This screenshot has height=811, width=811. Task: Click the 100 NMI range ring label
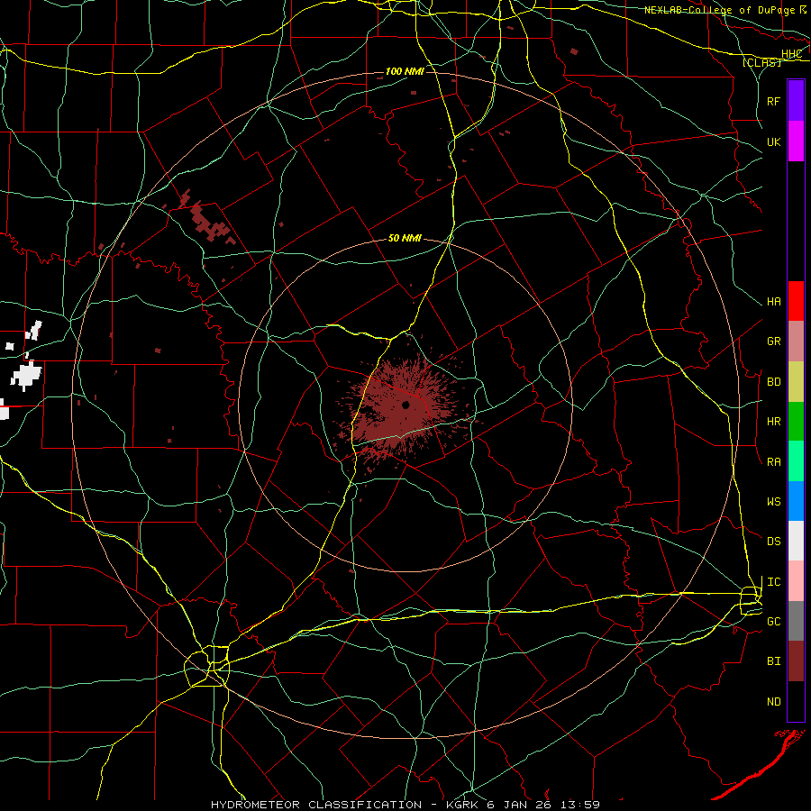pos(405,71)
